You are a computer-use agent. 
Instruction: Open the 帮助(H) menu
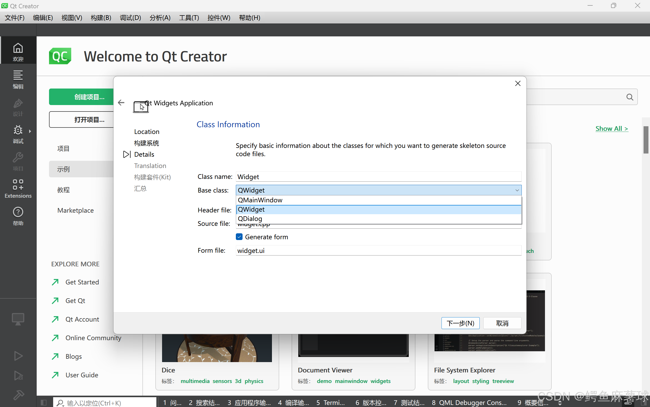(250, 18)
